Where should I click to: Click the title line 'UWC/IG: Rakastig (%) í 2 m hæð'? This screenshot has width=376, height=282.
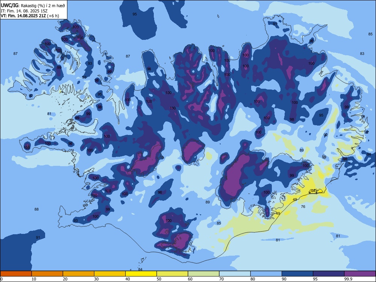pos(33,6)
